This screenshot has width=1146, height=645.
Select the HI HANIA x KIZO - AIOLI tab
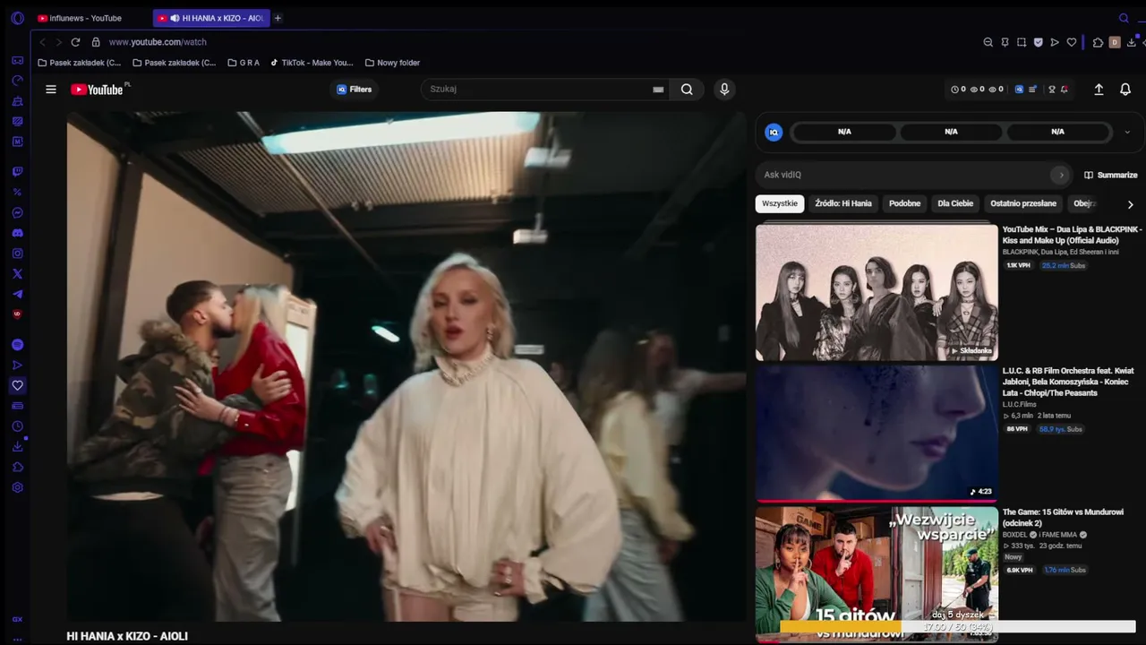click(212, 18)
